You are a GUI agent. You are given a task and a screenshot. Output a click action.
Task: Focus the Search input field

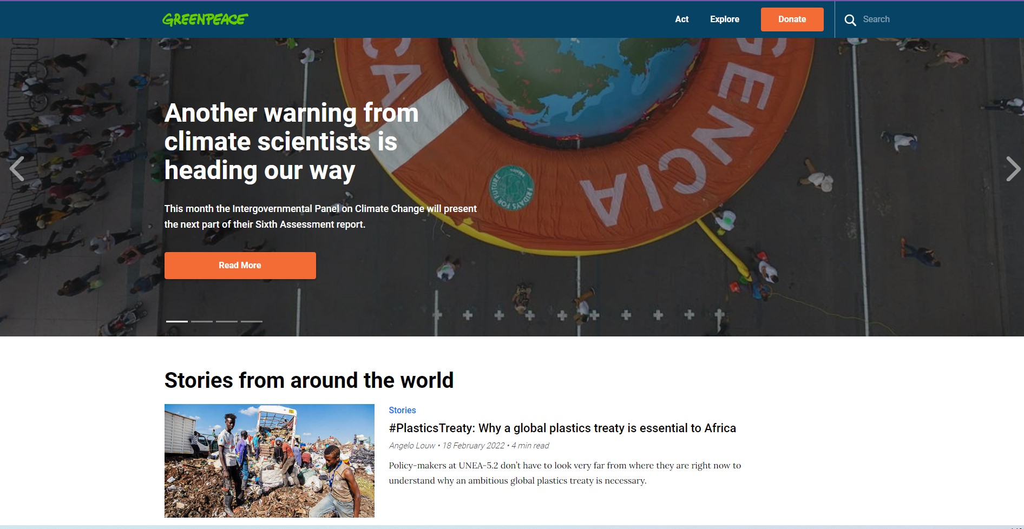pos(920,19)
